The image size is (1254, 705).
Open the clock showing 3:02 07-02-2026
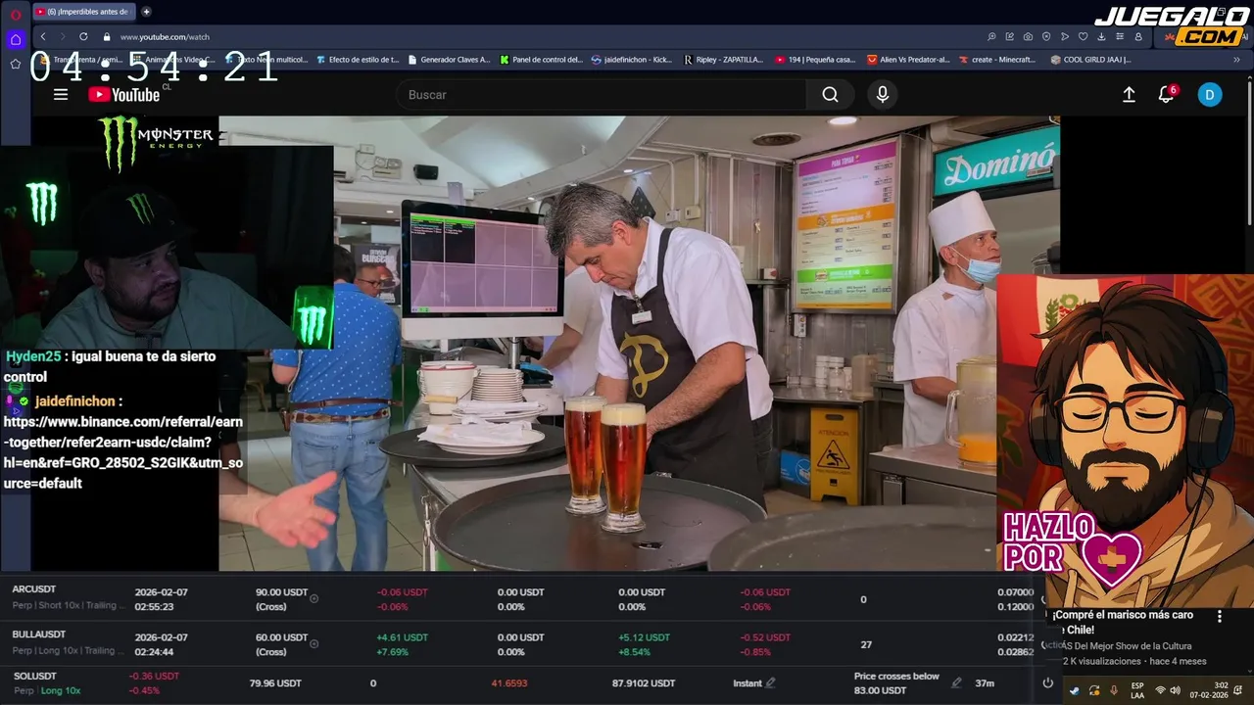(1209, 690)
